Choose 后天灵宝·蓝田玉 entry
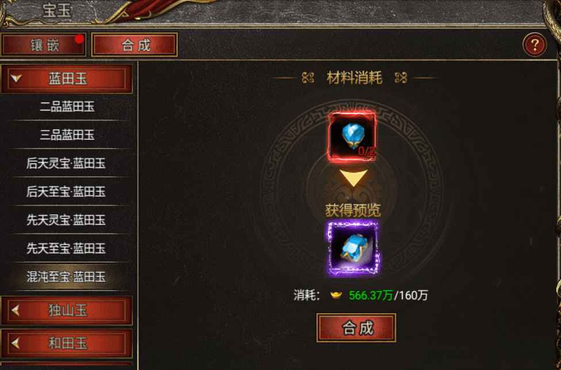561x370 pixels. click(x=66, y=163)
